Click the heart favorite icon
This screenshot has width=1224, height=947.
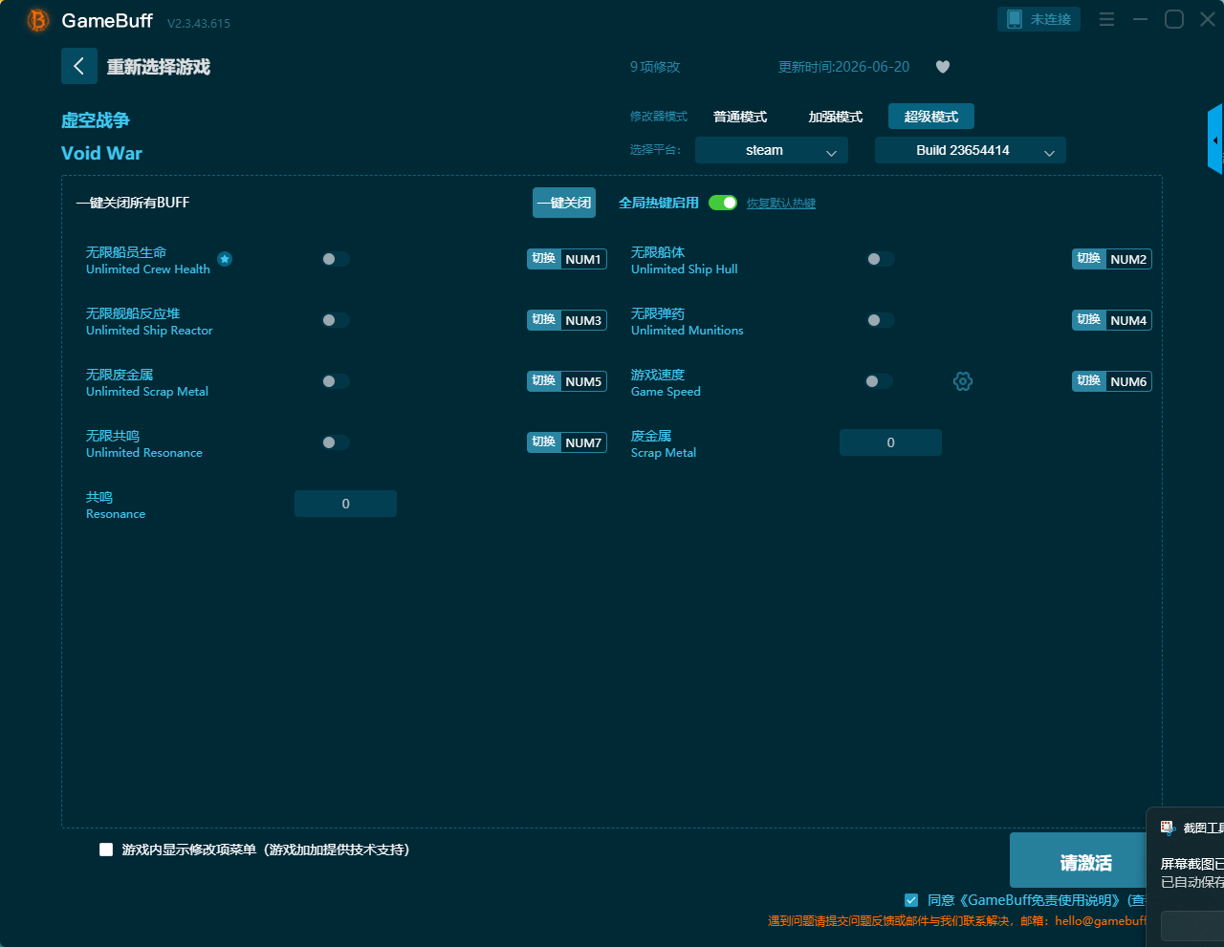click(943, 67)
